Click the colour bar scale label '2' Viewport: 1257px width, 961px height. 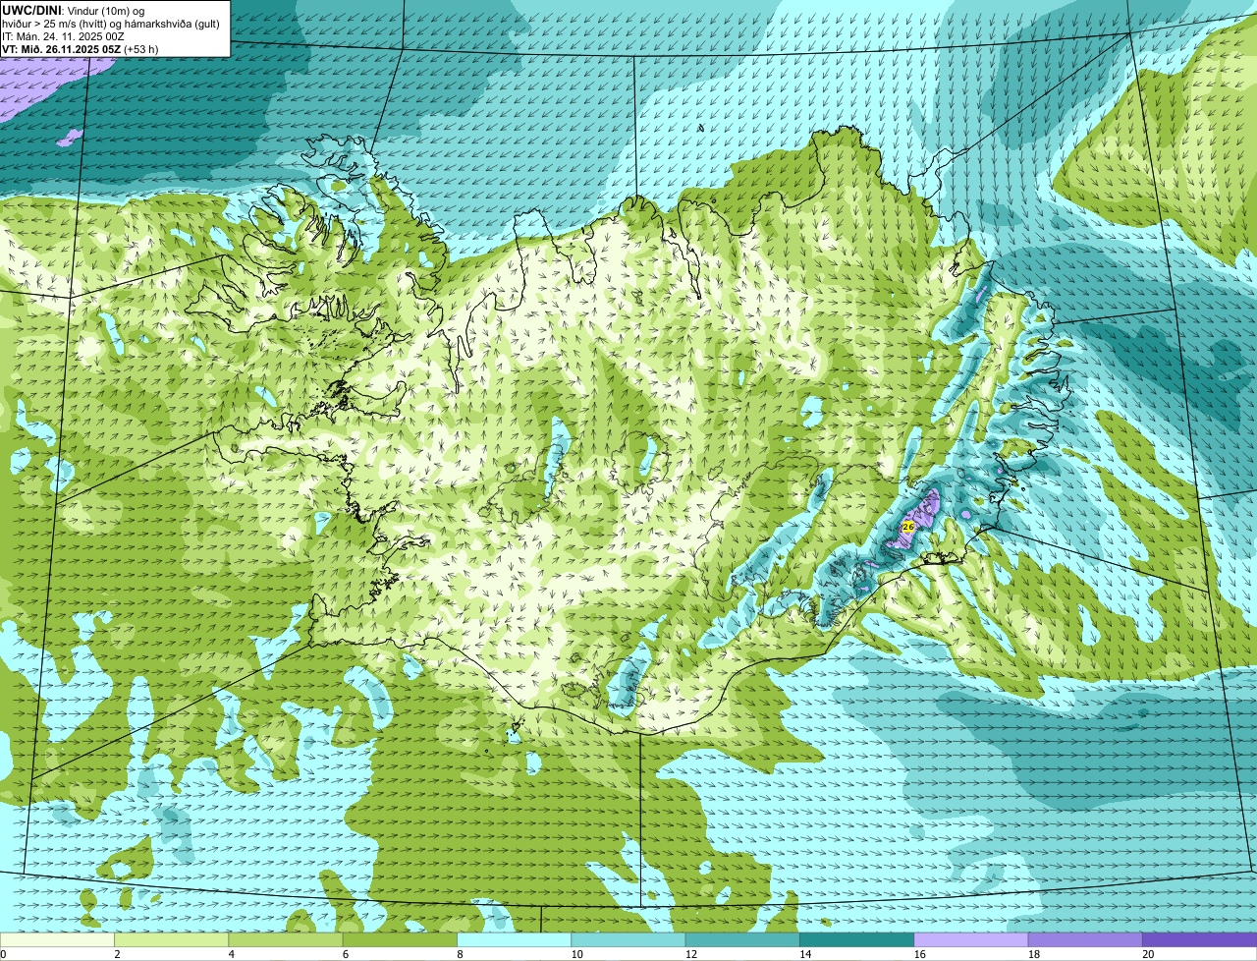117,954
